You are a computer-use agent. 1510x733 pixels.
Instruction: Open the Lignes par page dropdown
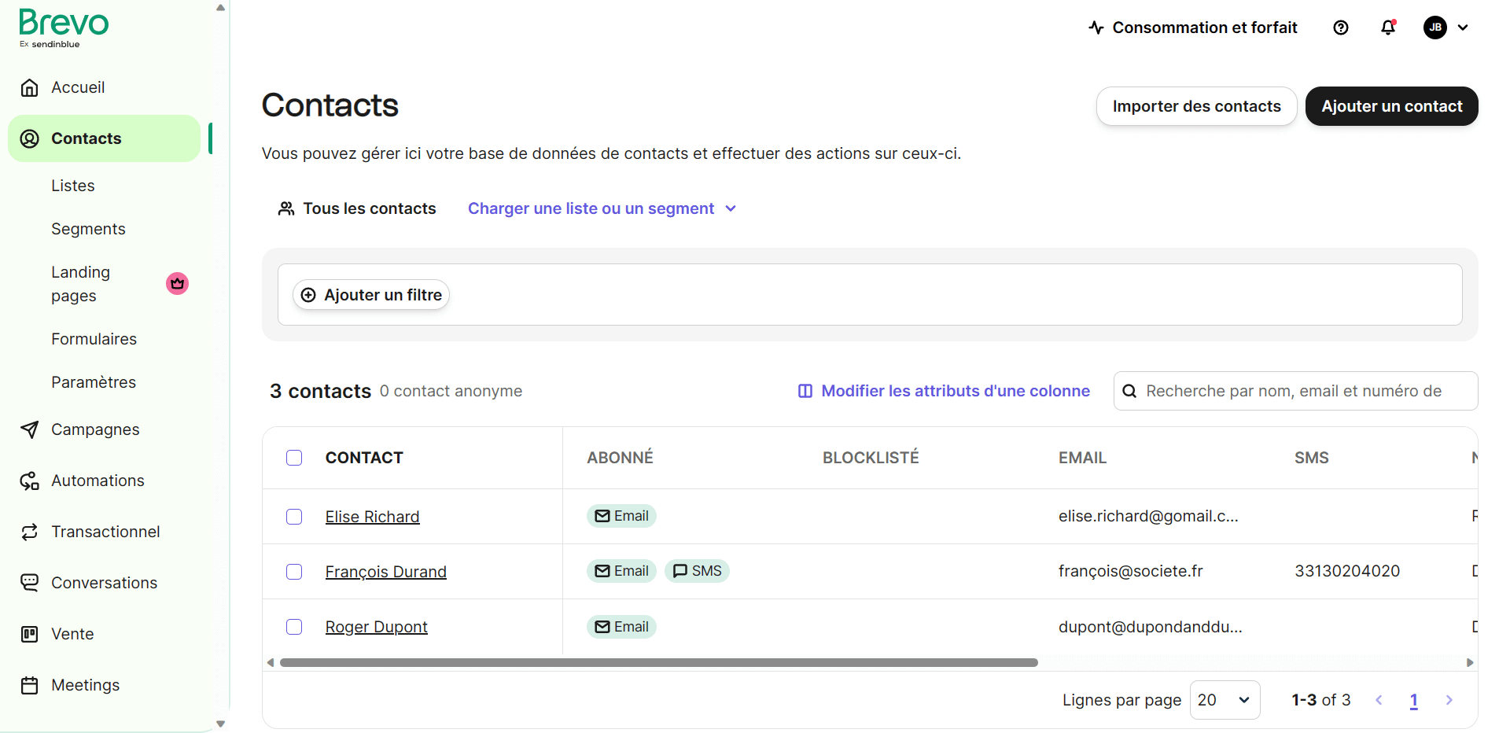click(x=1224, y=700)
